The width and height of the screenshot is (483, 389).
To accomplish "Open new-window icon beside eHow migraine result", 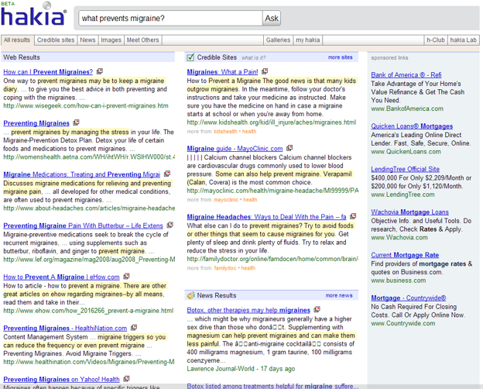I will tap(126, 277).
